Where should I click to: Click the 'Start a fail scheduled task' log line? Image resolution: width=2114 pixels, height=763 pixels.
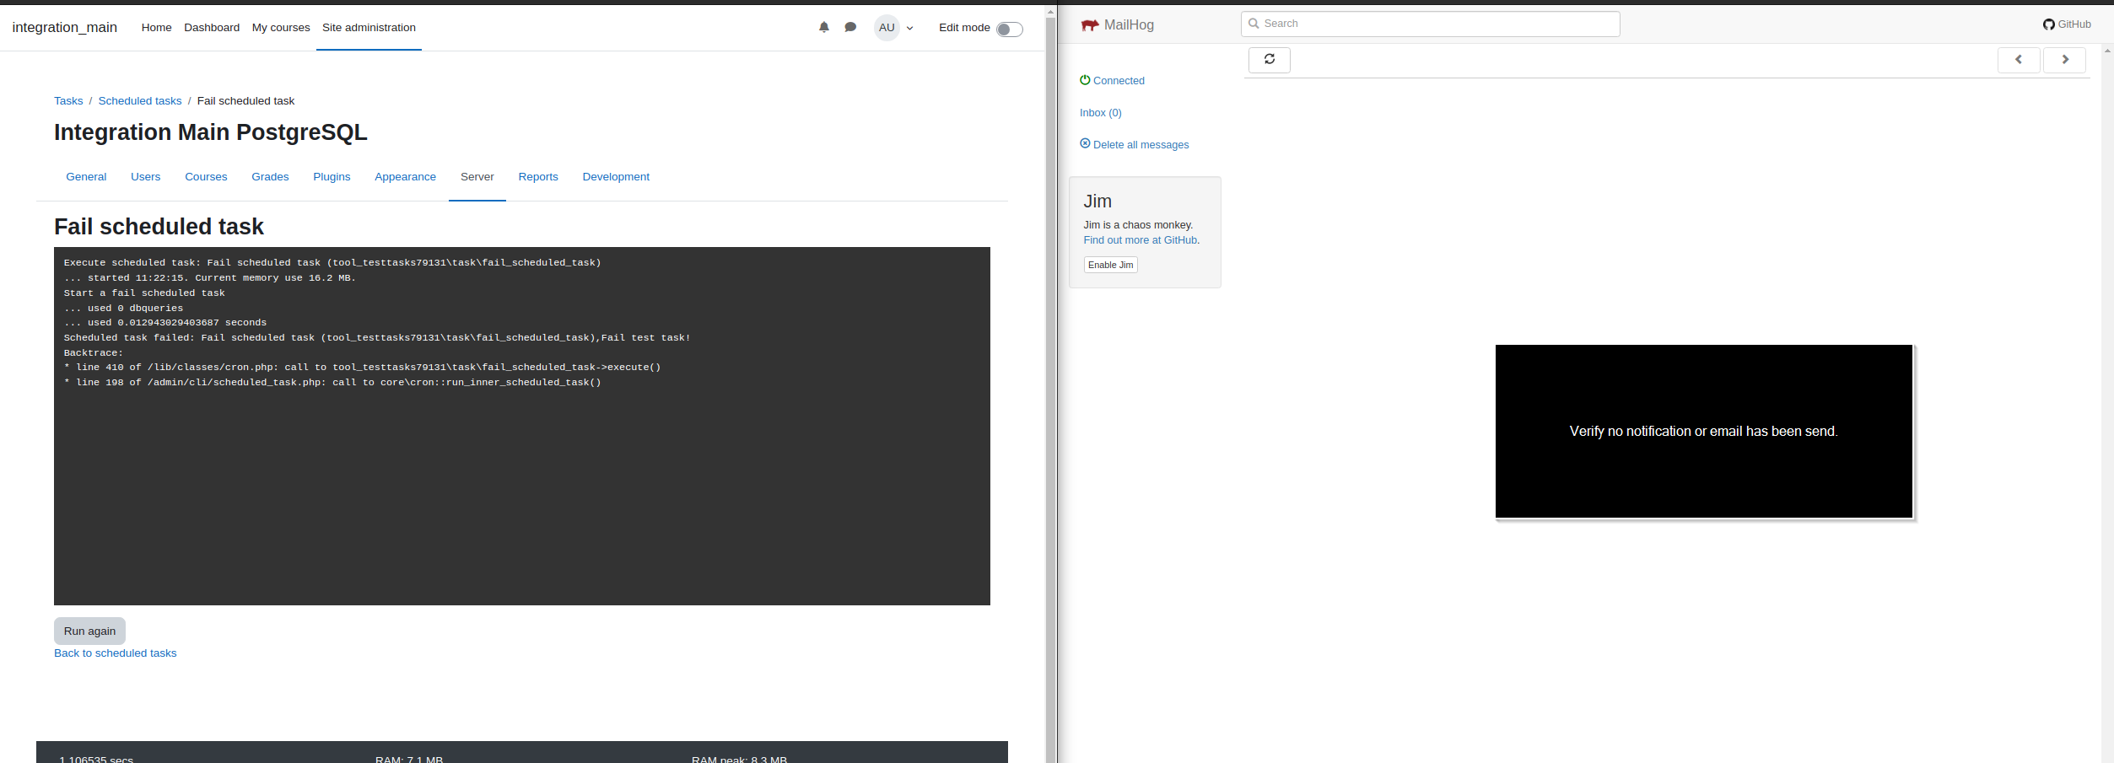pos(144,293)
